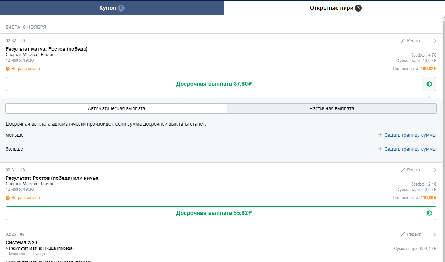Expand bet #8 details chevron

point(435,170)
